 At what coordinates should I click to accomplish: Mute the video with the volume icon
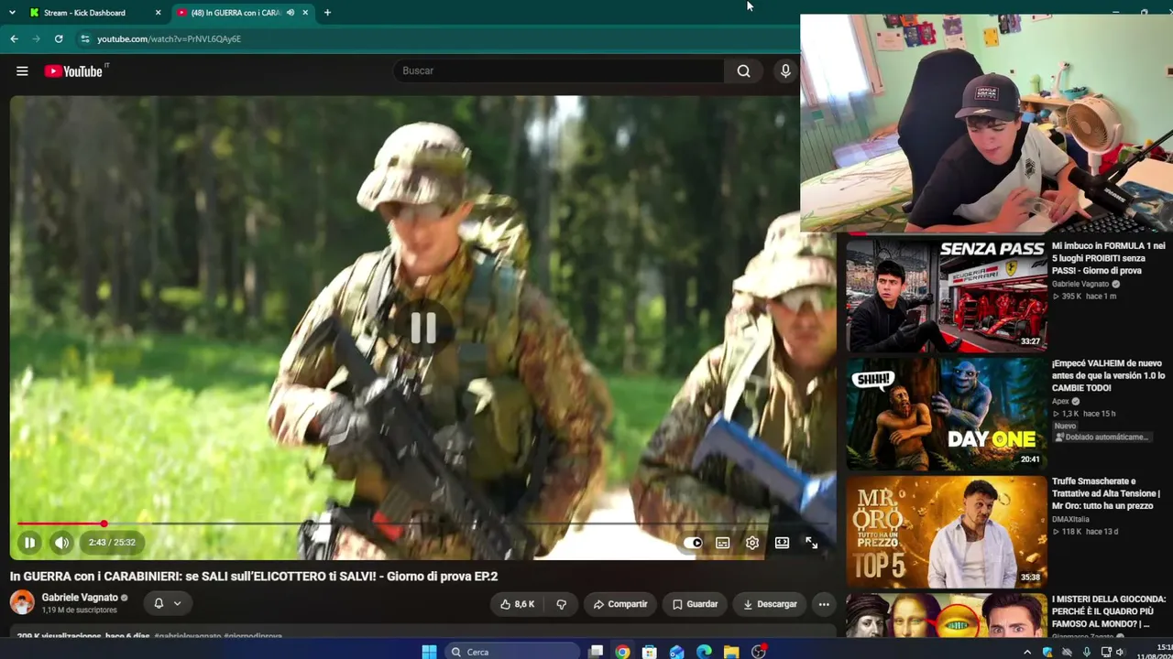coord(61,543)
